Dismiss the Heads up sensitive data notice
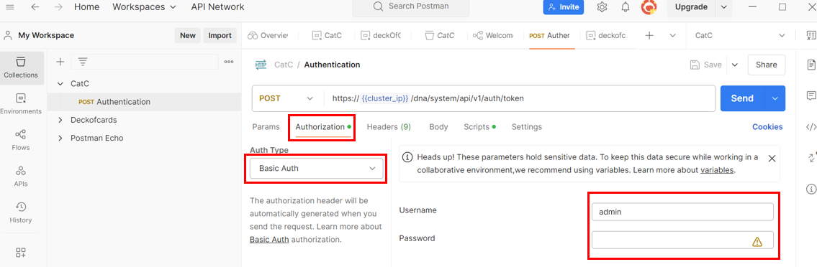Screen dimensions: 817x267 (772, 158)
